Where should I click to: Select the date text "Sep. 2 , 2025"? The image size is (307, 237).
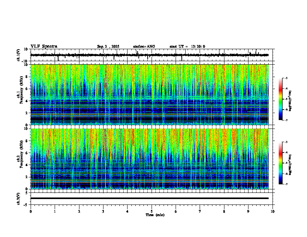[108, 46]
